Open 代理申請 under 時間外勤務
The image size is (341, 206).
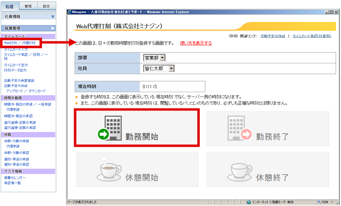tap(13, 109)
